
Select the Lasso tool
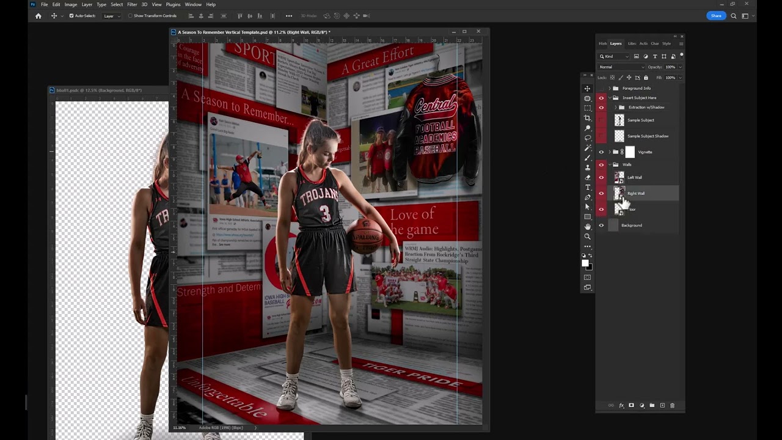[x=587, y=137]
